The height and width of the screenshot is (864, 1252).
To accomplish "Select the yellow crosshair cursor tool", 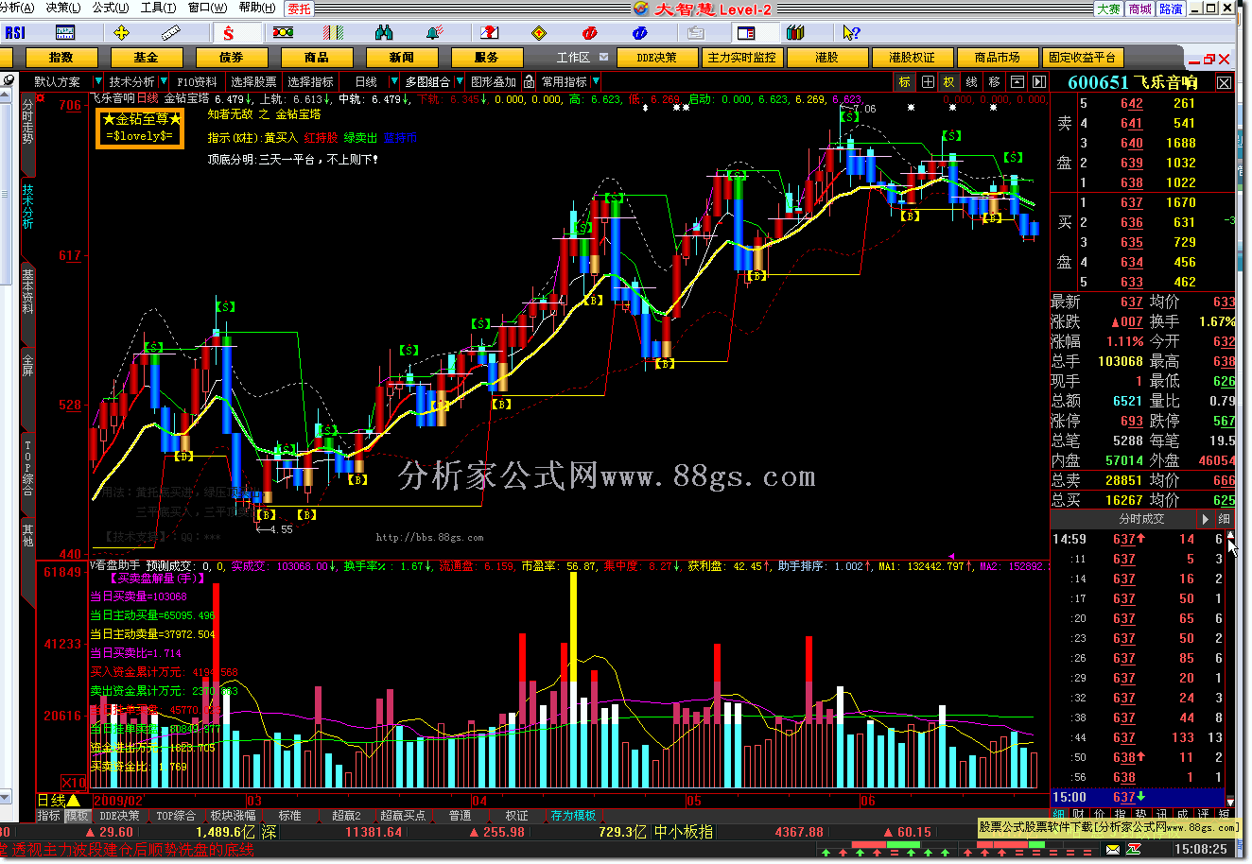I will coord(121,33).
